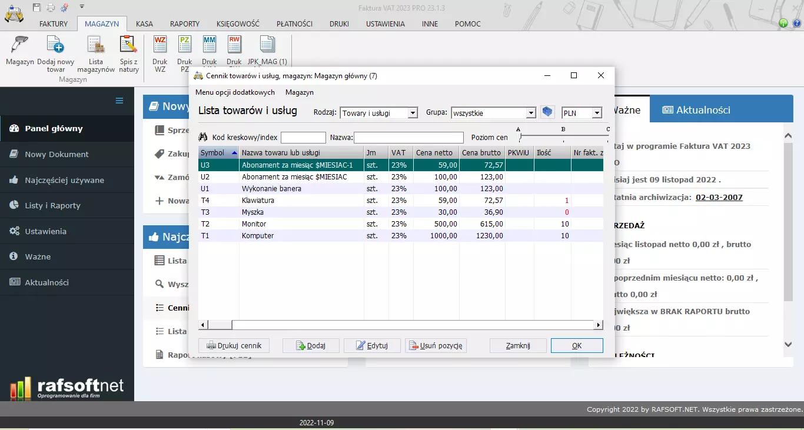Open Spis z natury icon
The width and height of the screenshot is (804, 430).
tap(128, 45)
